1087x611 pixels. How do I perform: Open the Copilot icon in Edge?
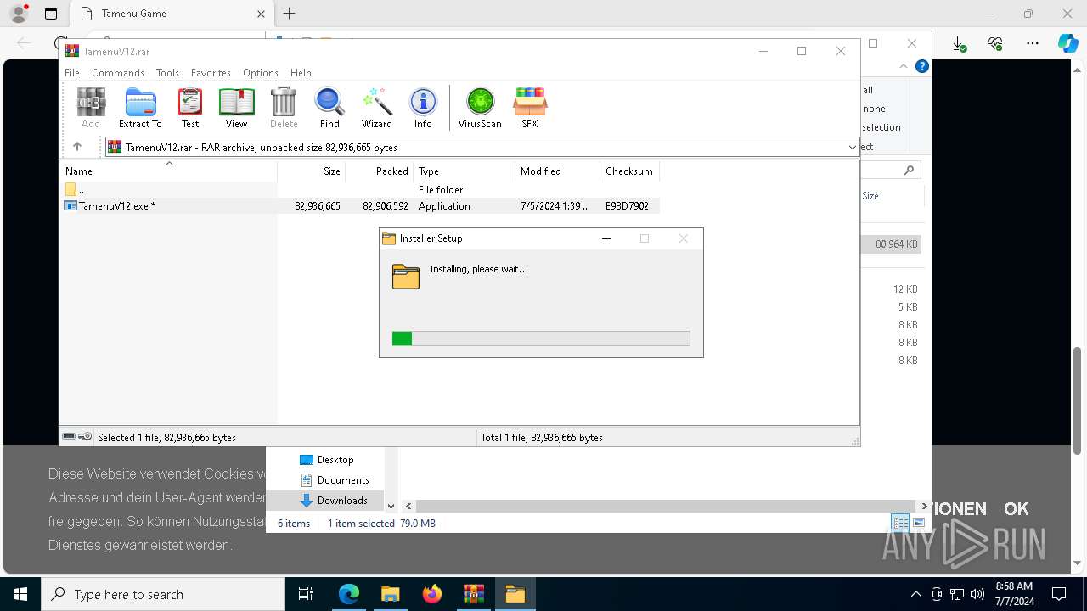click(1067, 43)
